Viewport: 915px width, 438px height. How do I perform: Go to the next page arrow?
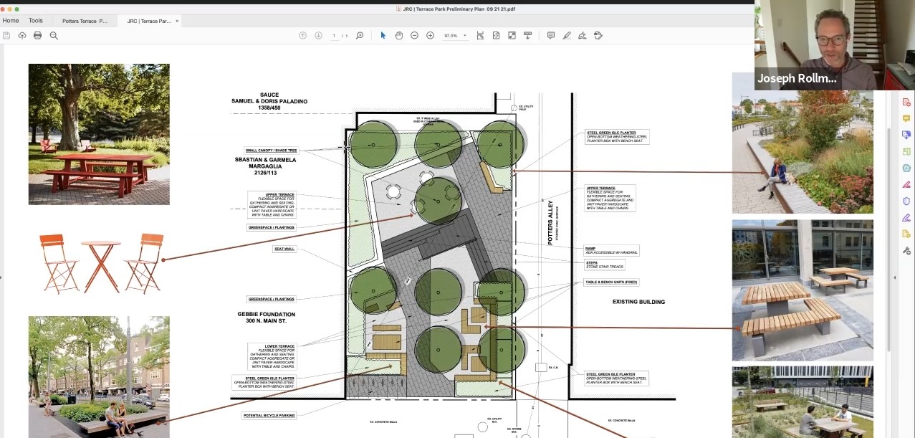(318, 35)
